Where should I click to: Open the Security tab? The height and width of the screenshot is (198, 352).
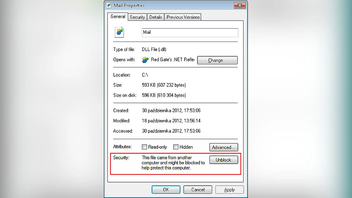(137, 17)
